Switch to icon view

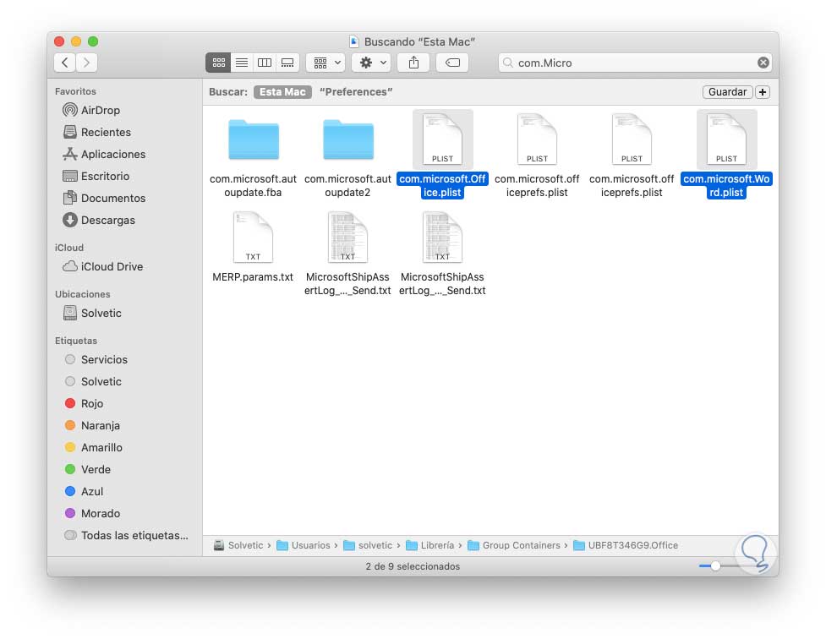click(x=219, y=63)
